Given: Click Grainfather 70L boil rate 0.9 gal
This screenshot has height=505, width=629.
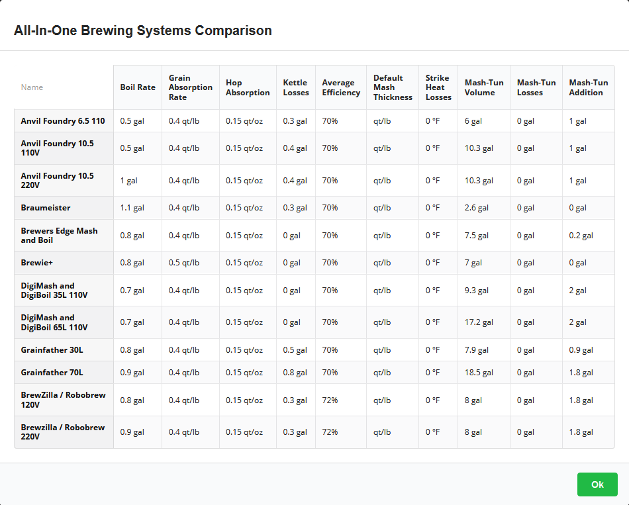Looking at the screenshot, I should click(132, 372).
